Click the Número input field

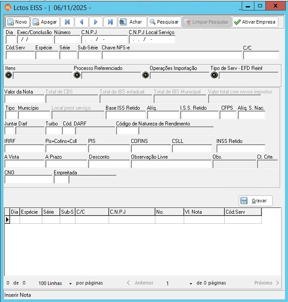point(67,39)
